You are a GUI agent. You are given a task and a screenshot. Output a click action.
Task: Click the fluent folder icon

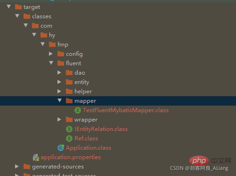click(x=61, y=63)
